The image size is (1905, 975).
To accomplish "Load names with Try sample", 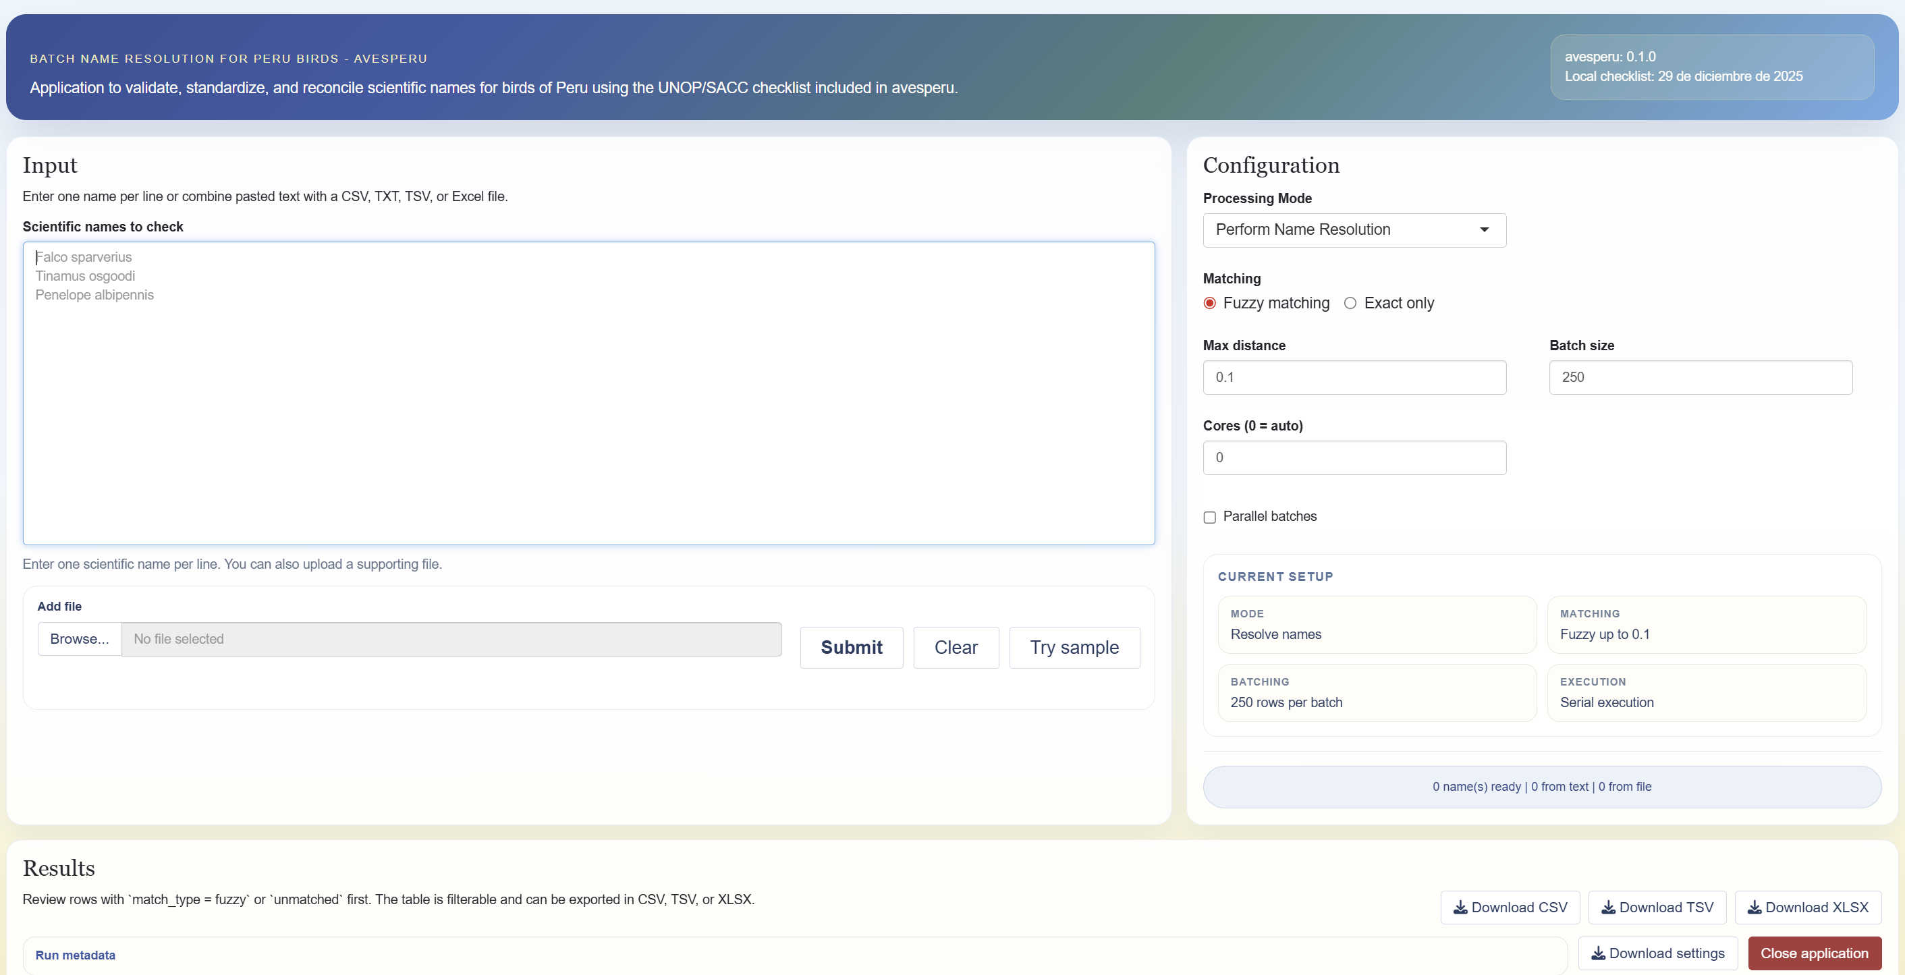I will (1074, 648).
